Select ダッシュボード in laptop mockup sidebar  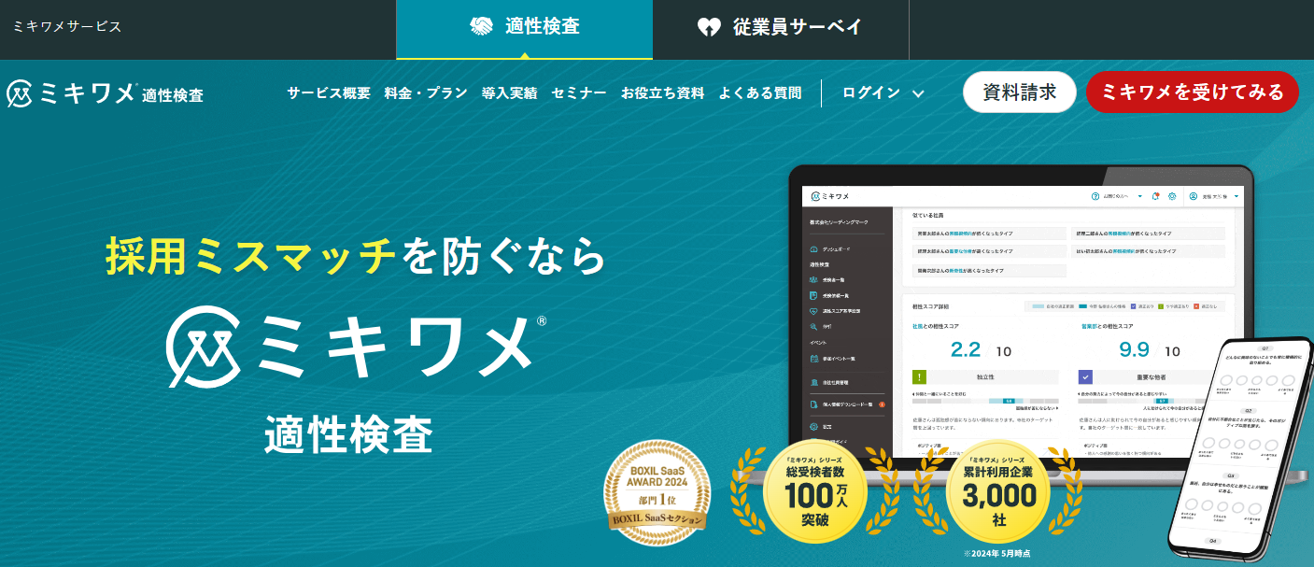click(x=830, y=249)
